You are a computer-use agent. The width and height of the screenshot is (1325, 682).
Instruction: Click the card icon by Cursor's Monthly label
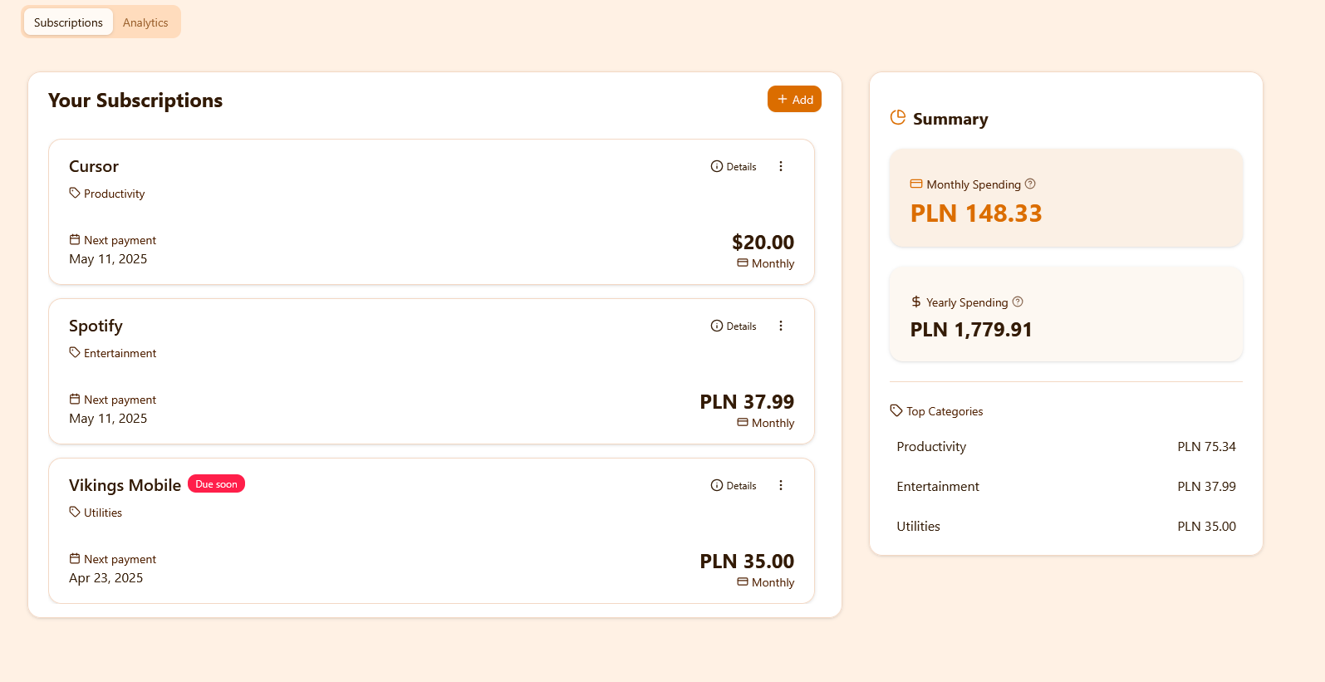coord(743,262)
